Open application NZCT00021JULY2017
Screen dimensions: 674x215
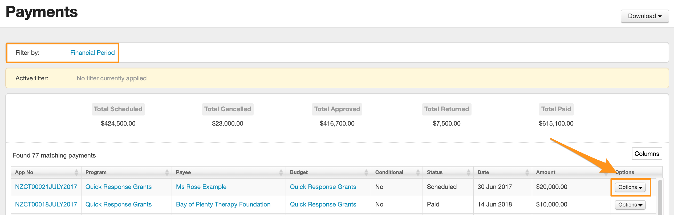tap(46, 187)
